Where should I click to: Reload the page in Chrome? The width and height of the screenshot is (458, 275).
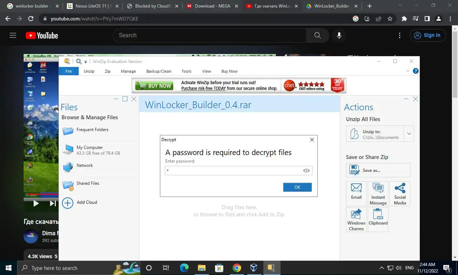31,19
